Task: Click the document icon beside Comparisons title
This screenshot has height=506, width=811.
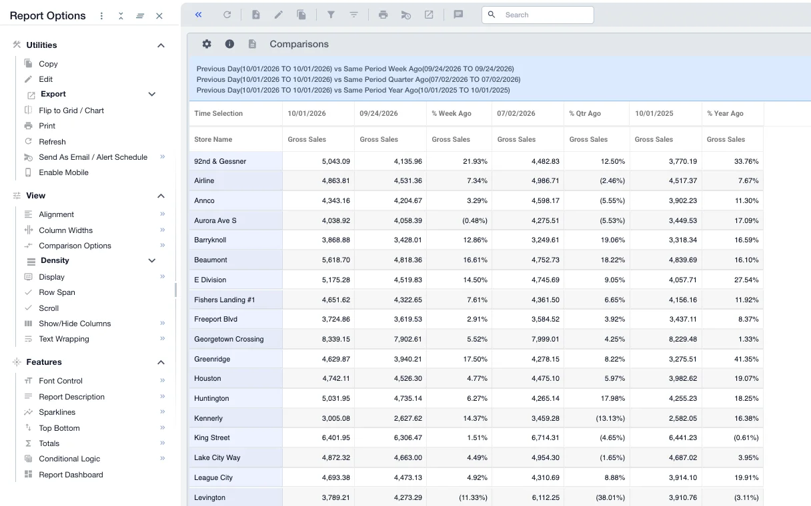Action: pos(252,44)
